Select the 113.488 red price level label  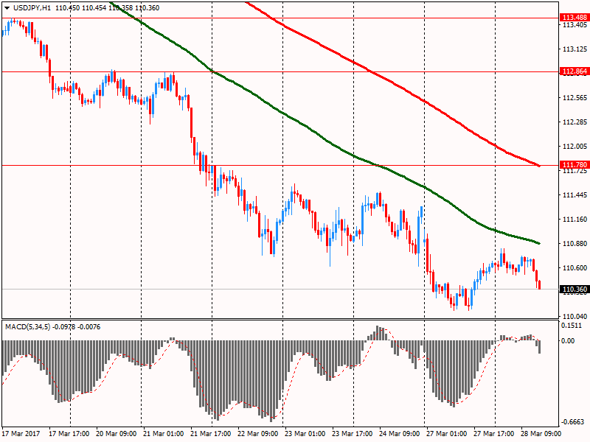click(575, 17)
